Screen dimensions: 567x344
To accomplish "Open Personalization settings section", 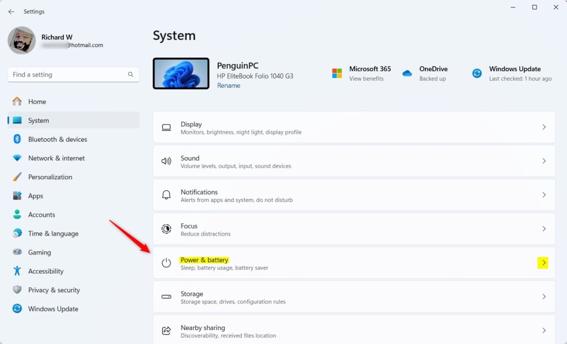I will (74, 176).
